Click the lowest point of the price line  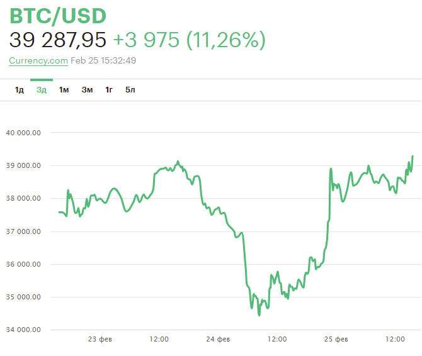259,314
